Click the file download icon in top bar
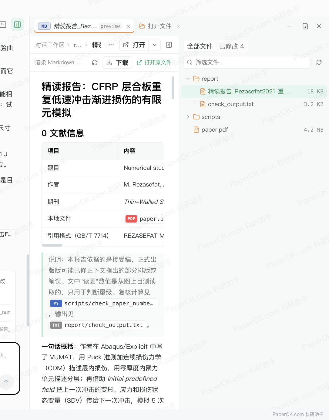Image resolution: width=329 pixels, height=420 pixels. [305, 26]
